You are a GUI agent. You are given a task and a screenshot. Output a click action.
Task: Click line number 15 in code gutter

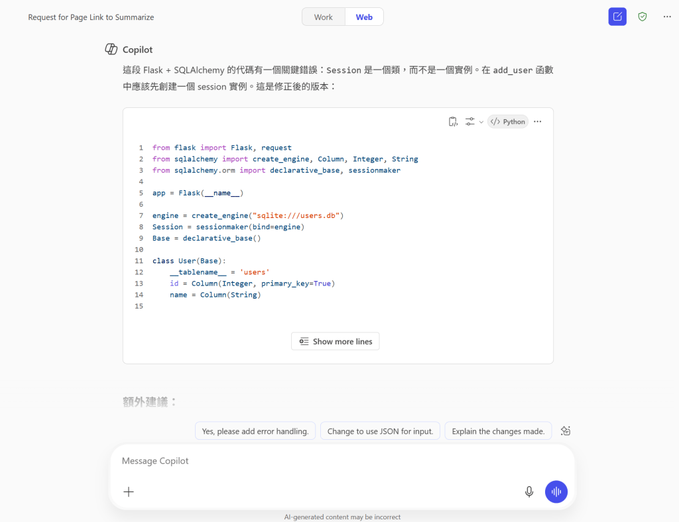pos(139,306)
